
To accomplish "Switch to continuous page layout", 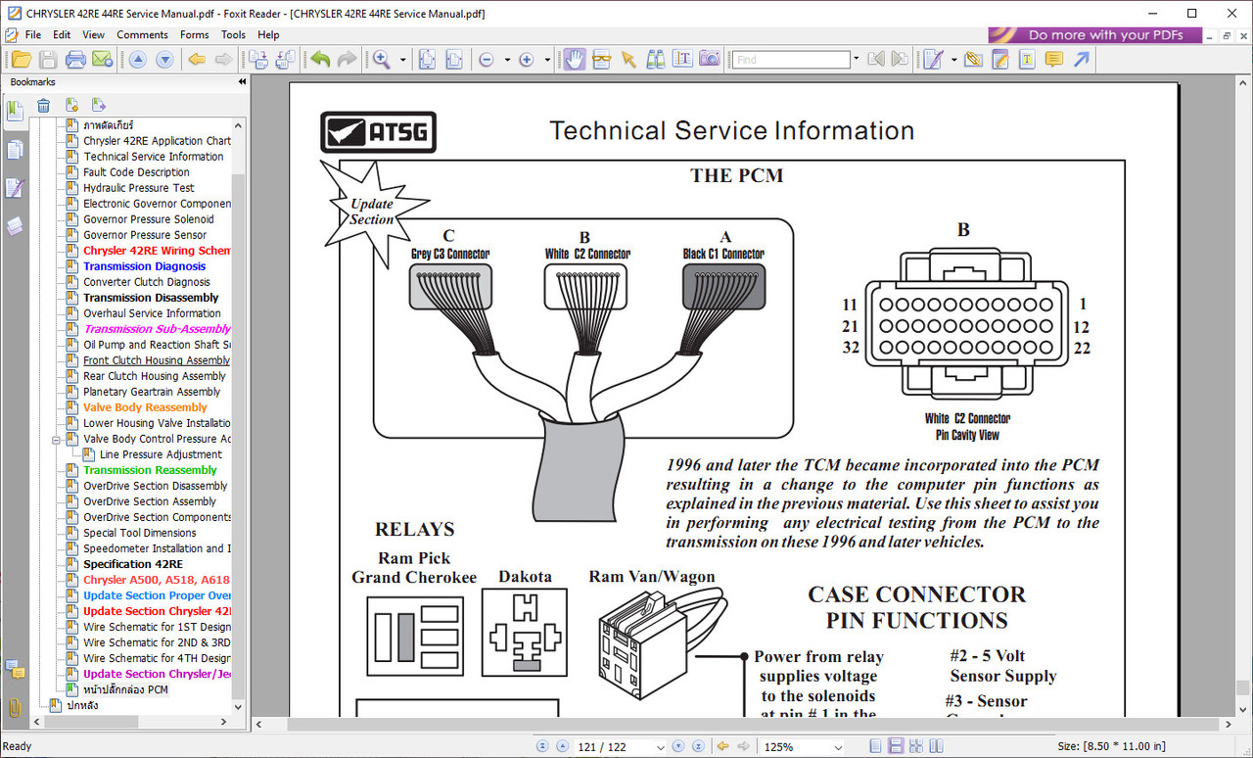I will [895, 746].
